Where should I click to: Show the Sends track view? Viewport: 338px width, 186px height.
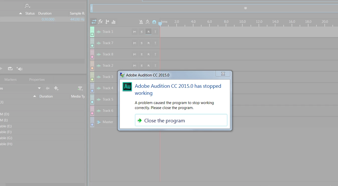107,22
